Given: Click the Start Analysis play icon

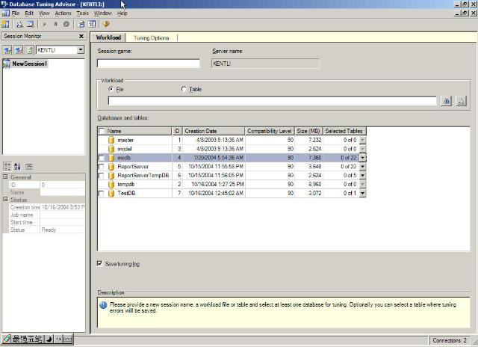Looking at the screenshot, I should tap(45, 24).
